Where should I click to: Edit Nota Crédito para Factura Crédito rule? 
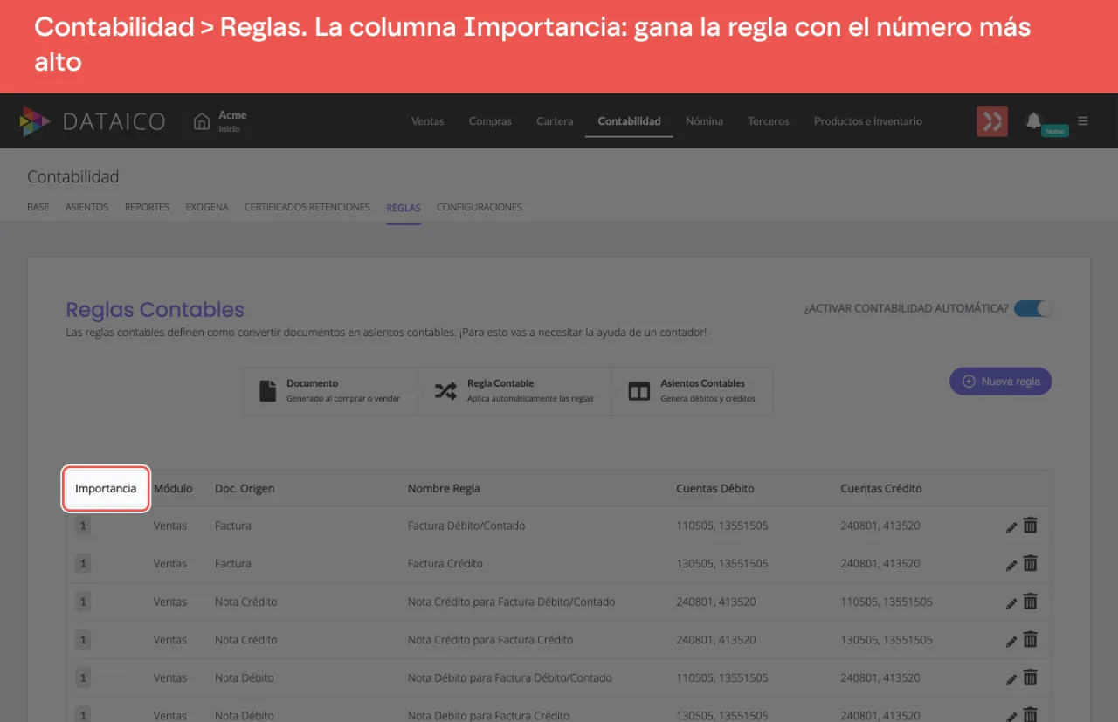click(x=1011, y=641)
